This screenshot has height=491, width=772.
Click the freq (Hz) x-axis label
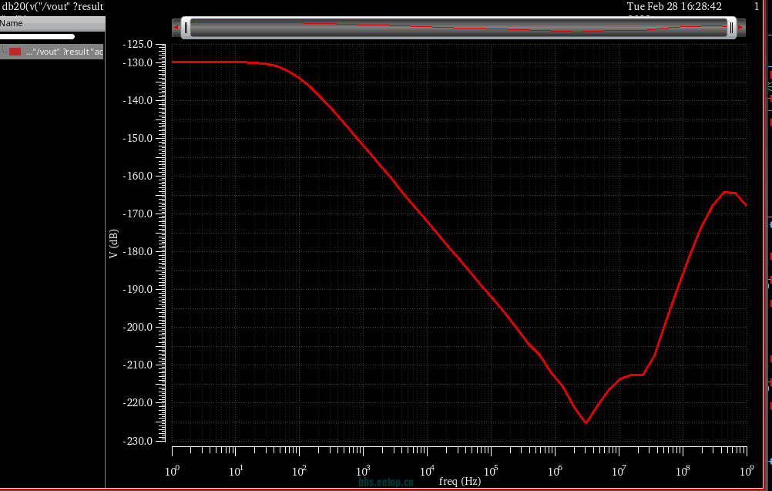[460, 481]
